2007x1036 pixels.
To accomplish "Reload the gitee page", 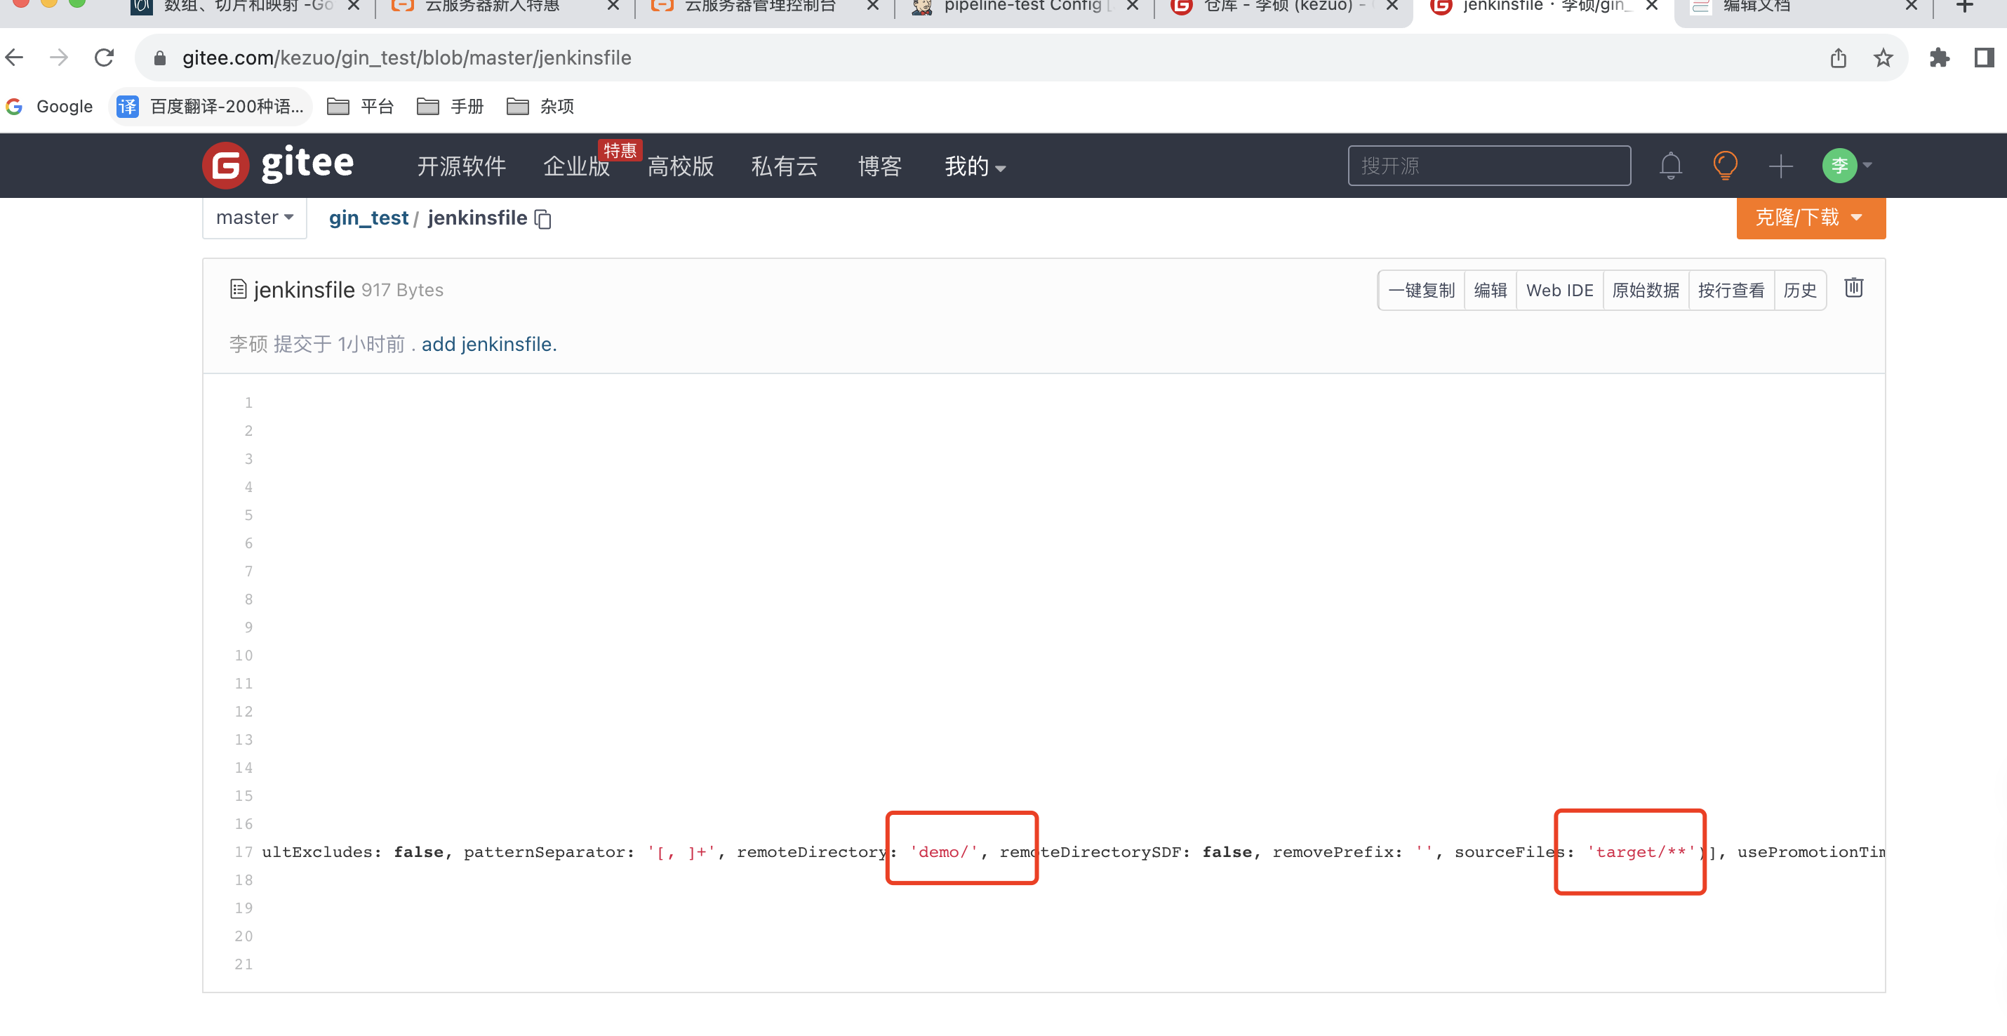I will coord(105,58).
